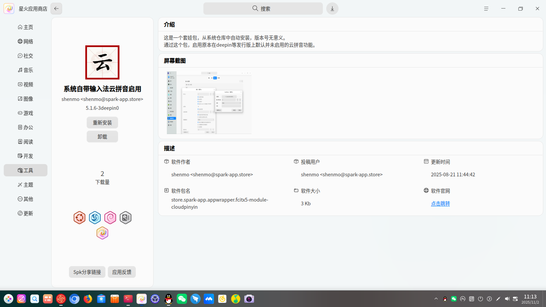Click the clock showing 11:13

(x=530, y=297)
